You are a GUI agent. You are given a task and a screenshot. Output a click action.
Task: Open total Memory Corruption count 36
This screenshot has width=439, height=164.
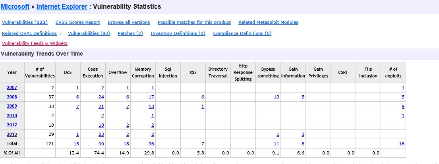(151, 144)
